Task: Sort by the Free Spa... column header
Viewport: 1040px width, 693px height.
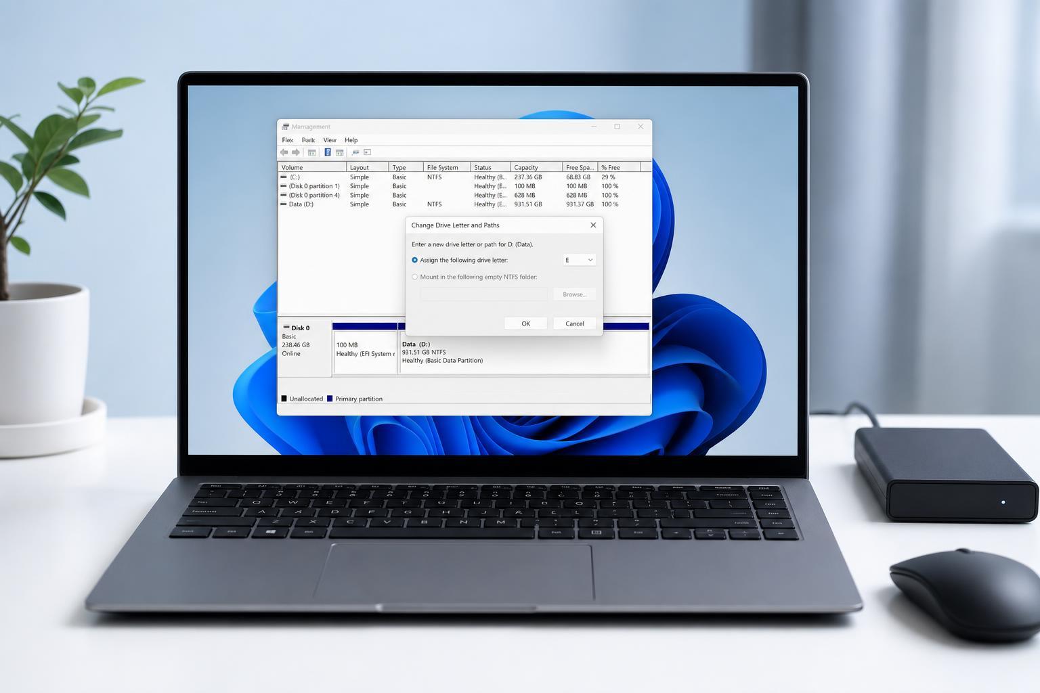Action: tap(581, 167)
